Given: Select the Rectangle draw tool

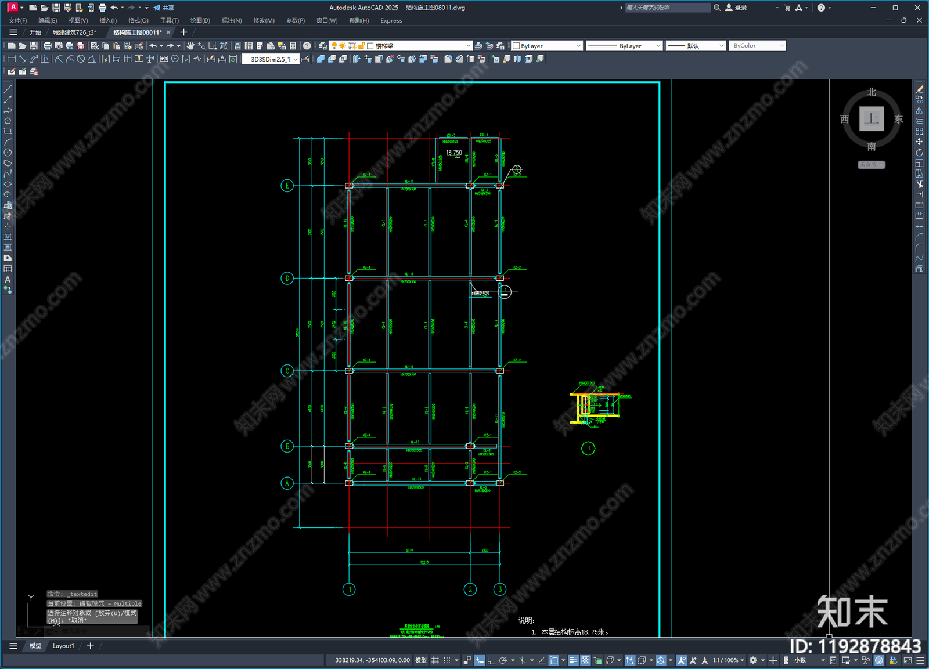Looking at the screenshot, I should click(8, 131).
